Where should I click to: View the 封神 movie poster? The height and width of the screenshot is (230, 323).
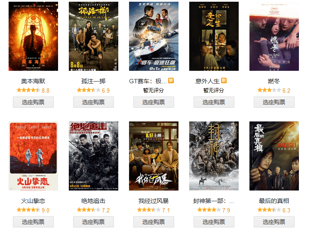pyautogui.click(x=214, y=156)
